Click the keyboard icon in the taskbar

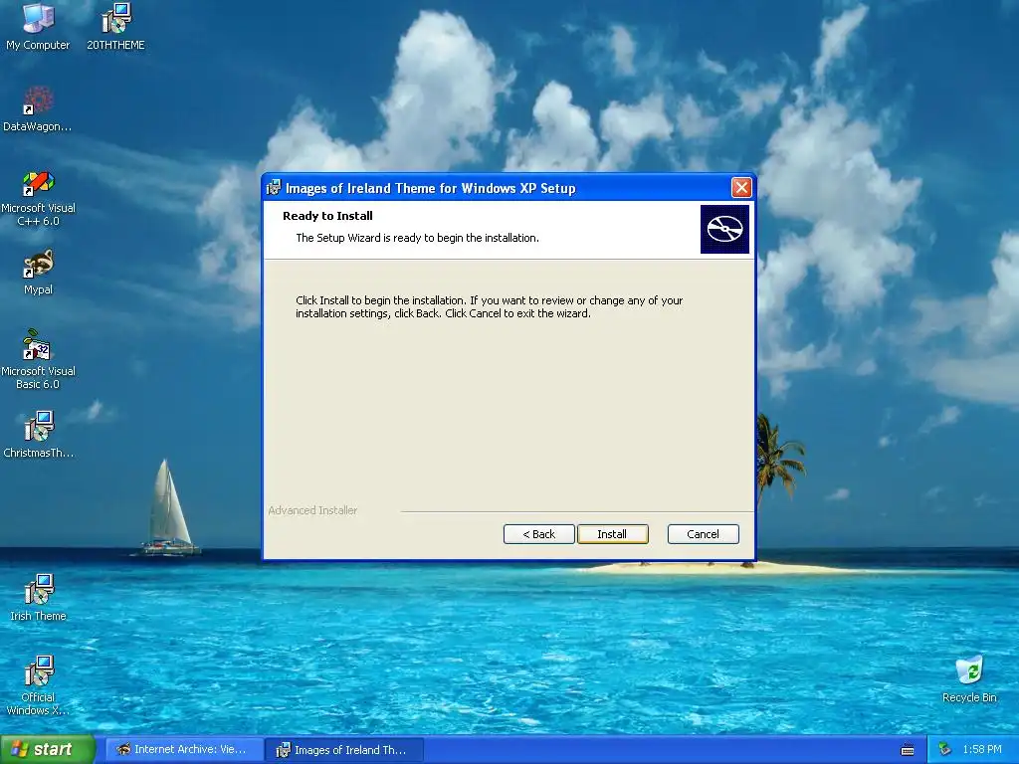tap(908, 750)
